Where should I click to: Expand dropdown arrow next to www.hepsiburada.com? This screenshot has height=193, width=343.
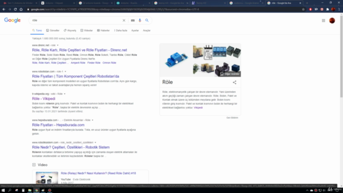(93, 120)
